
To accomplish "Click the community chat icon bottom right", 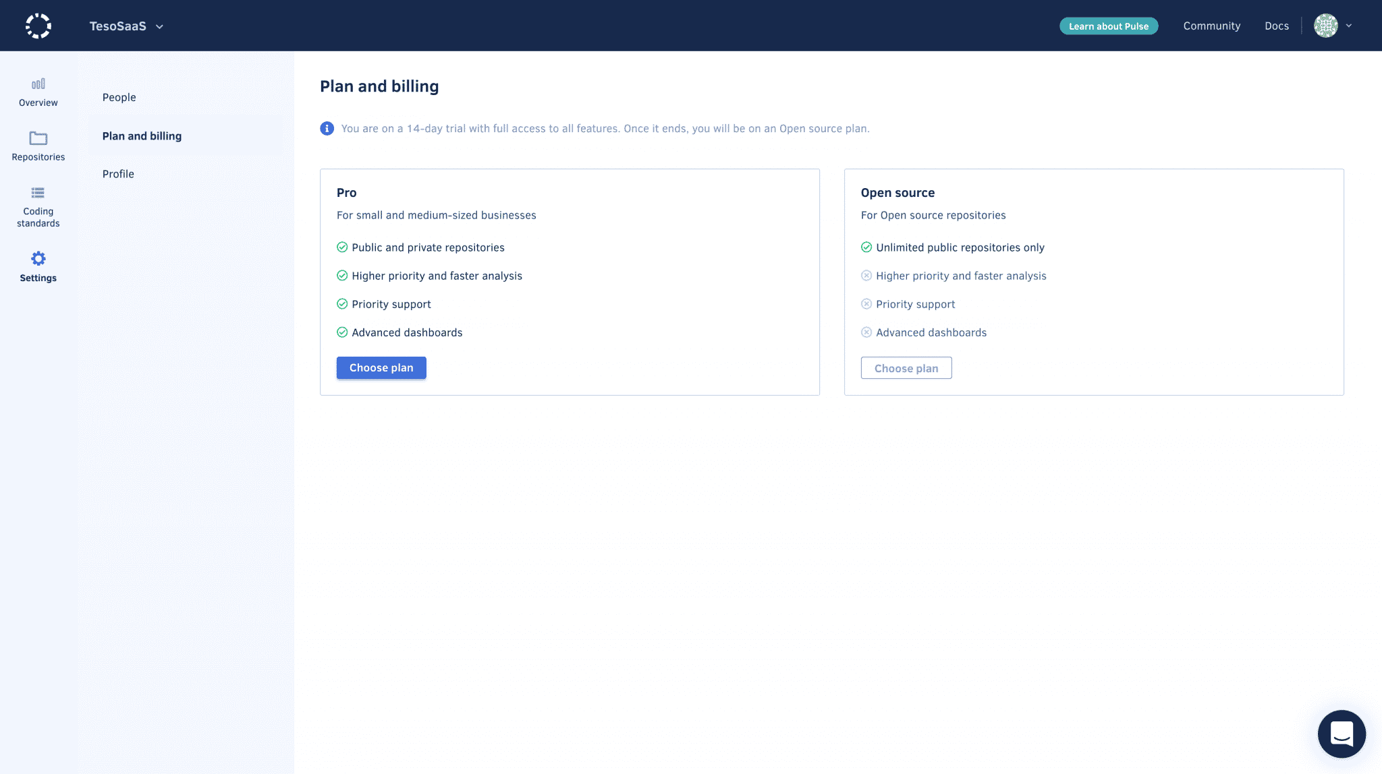I will tap(1342, 734).
